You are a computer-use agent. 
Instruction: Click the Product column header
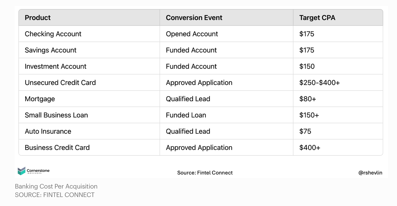[38, 18]
